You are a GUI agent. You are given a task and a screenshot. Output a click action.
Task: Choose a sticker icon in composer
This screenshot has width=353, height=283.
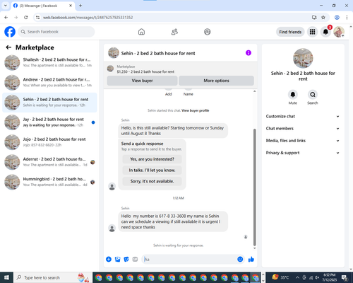(126, 260)
